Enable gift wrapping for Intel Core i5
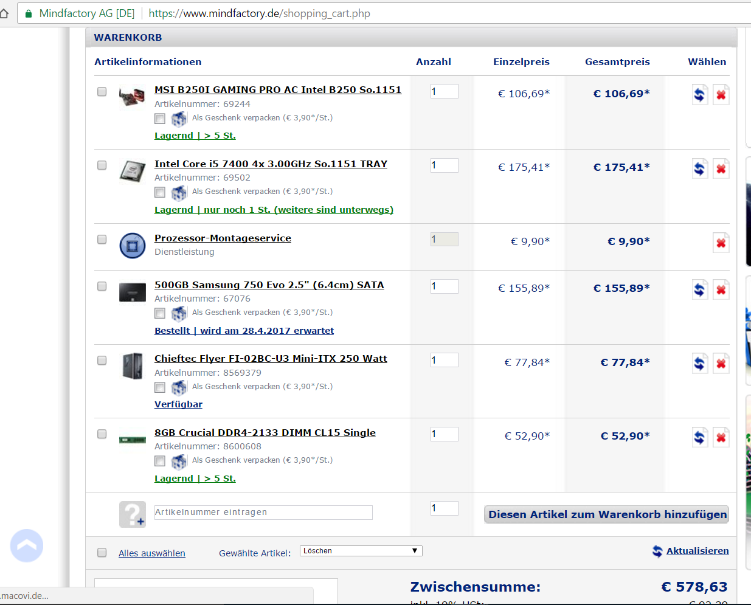 (x=160, y=192)
